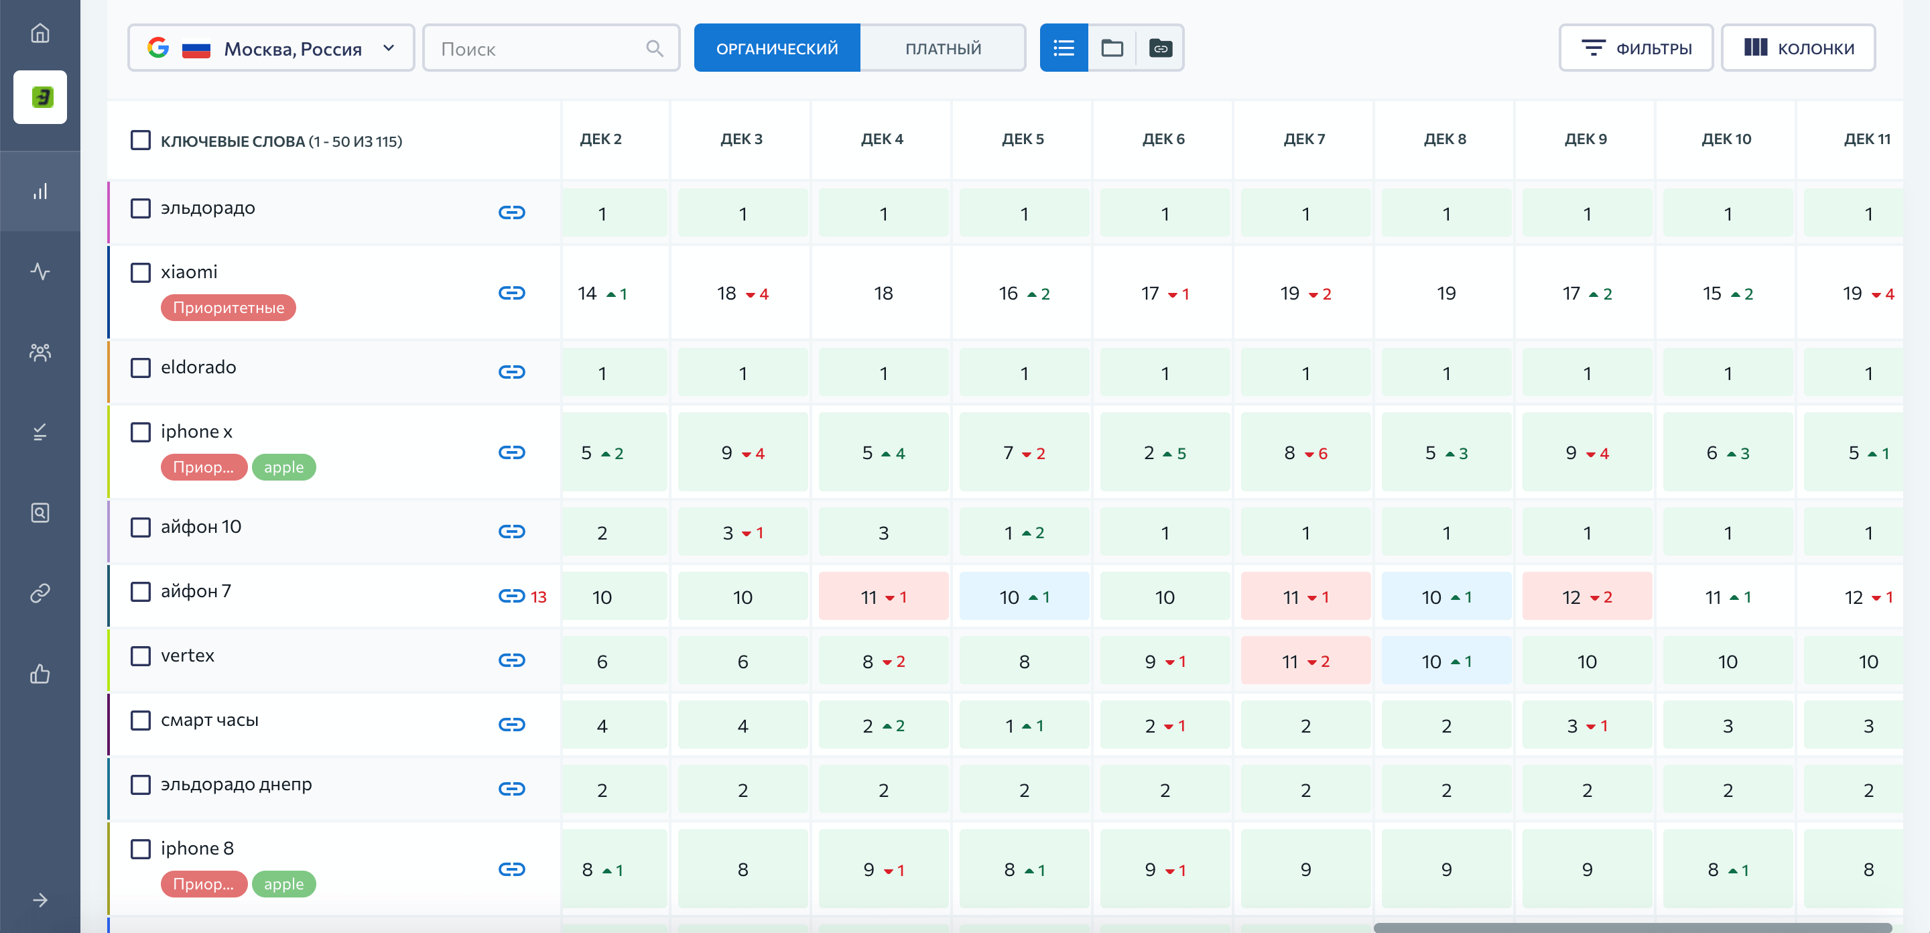Click the ДЕК 8 column header
This screenshot has height=933, width=1930.
point(1445,139)
